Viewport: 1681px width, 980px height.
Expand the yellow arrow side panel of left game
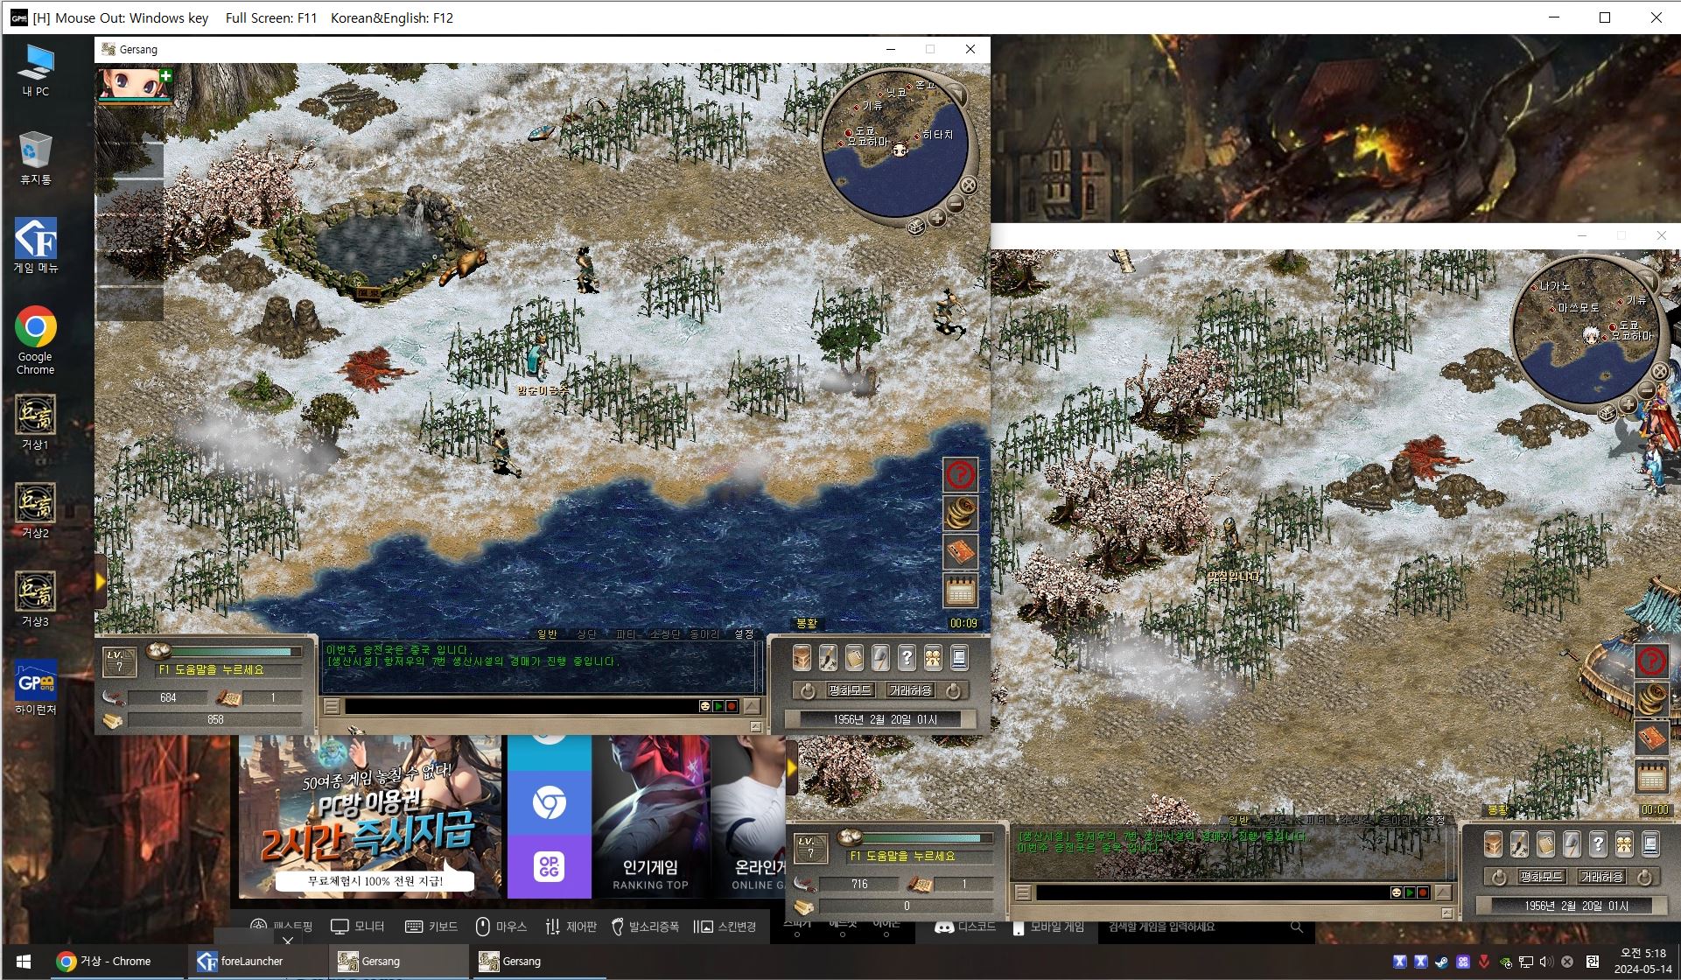click(100, 581)
